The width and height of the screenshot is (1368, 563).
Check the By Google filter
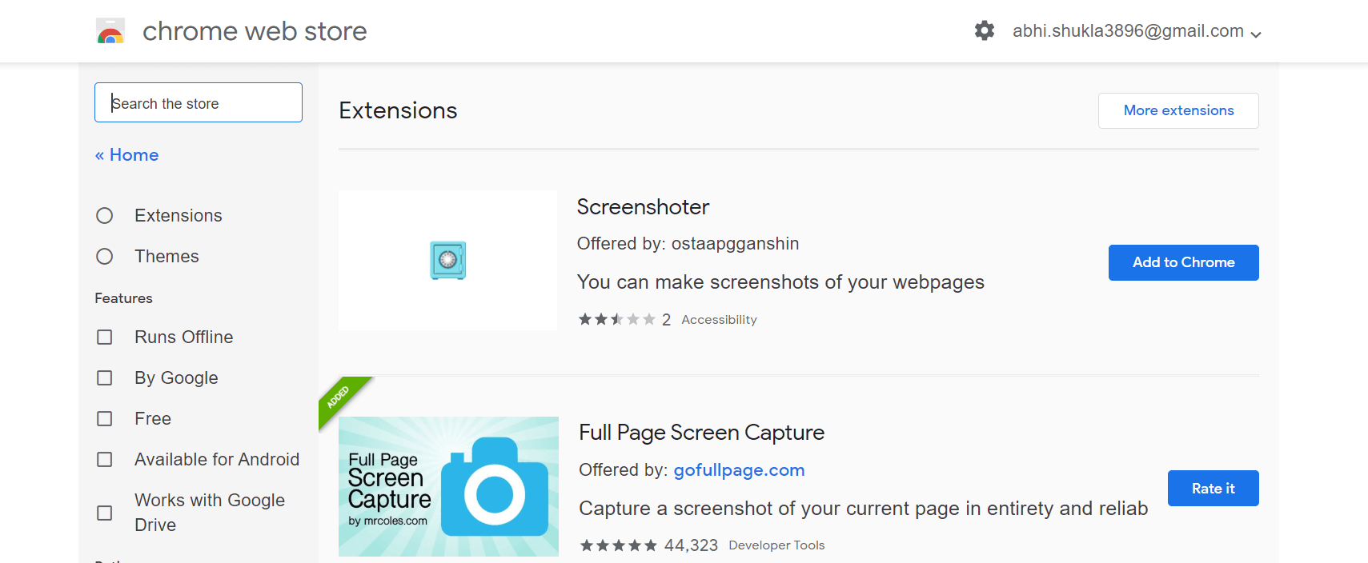coord(105,378)
